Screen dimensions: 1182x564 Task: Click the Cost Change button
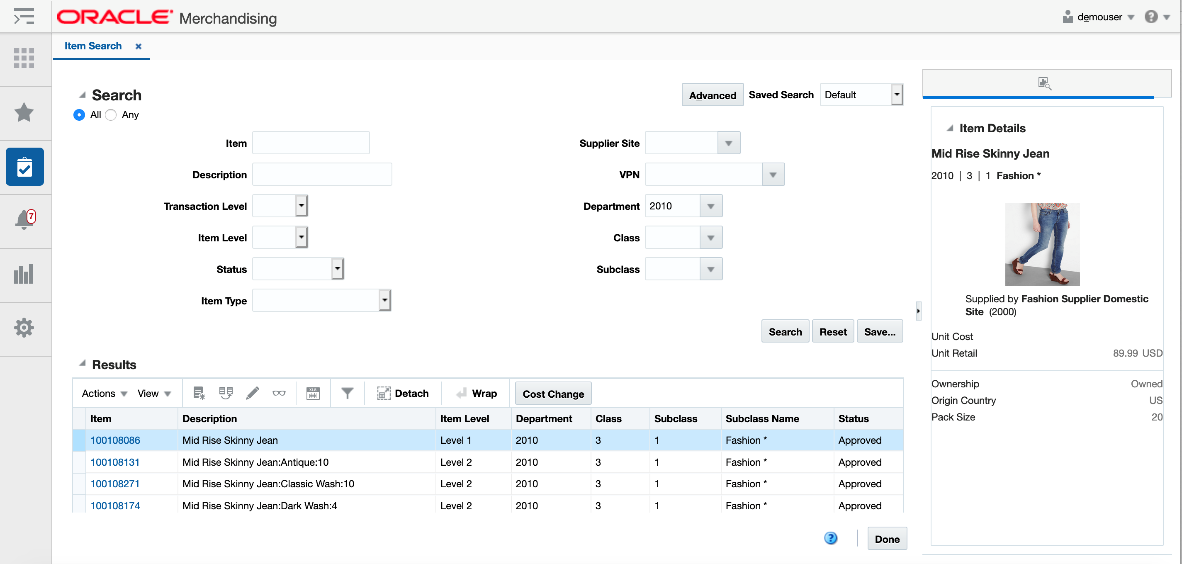click(552, 393)
